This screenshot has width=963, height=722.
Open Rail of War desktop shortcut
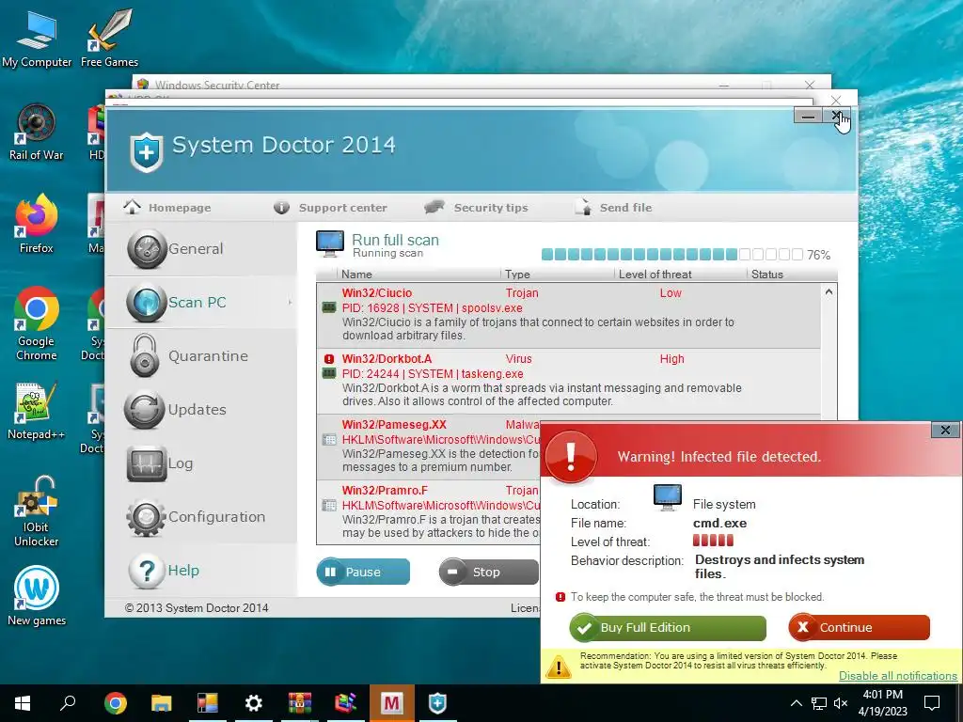(x=37, y=132)
